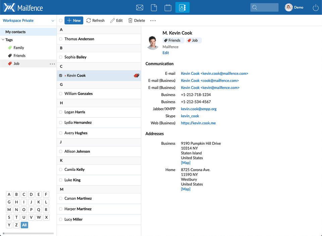Open the Messages mail icon

[140, 8]
